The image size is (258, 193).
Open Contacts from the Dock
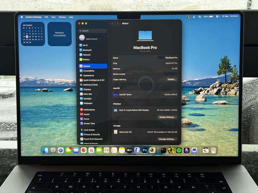pyautogui.click(x=106, y=150)
